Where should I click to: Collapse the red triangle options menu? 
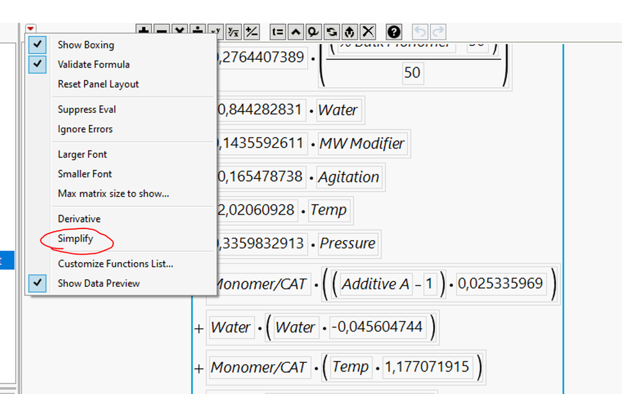pyautogui.click(x=31, y=29)
